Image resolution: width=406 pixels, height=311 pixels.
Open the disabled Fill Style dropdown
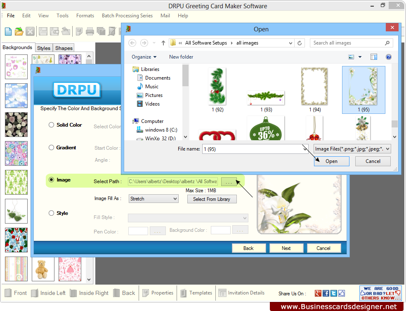[x=188, y=218]
